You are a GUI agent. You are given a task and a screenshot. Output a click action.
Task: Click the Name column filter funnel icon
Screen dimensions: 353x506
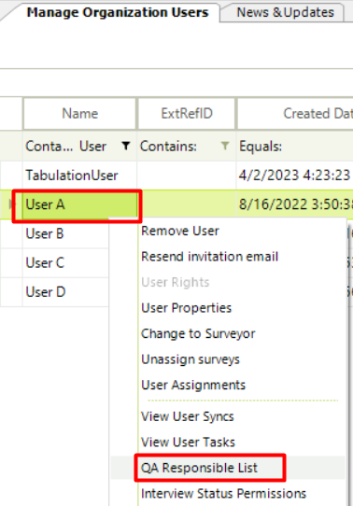coord(126,146)
